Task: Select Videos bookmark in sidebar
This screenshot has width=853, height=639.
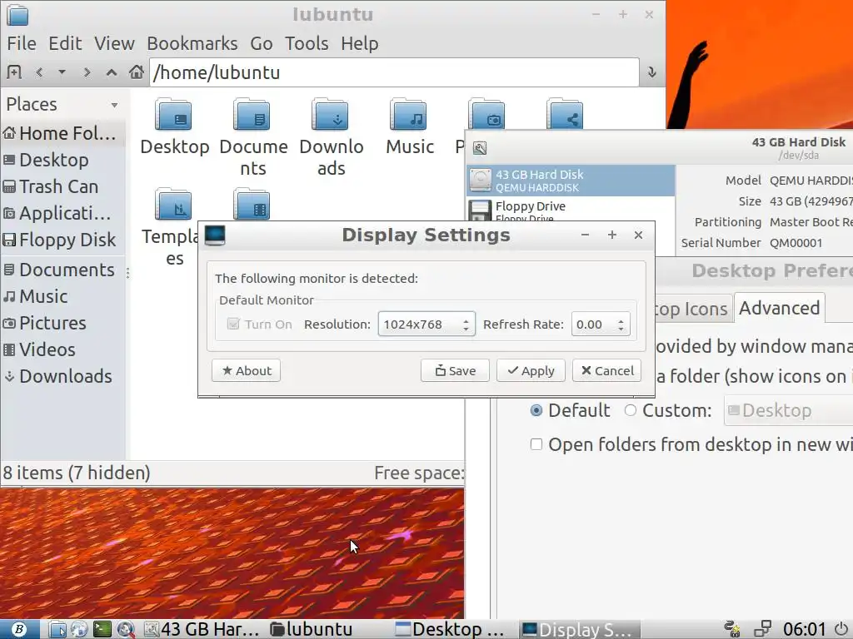Action: point(62,349)
